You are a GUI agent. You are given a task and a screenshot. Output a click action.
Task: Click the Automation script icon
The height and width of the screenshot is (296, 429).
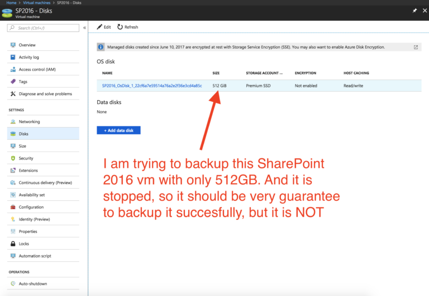coord(13,256)
